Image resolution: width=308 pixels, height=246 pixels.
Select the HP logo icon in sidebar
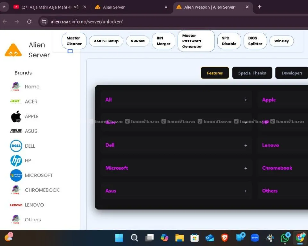click(16, 160)
